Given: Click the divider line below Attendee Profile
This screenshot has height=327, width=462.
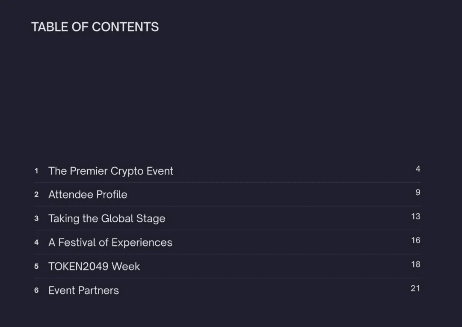Looking at the screenshot, I should [x=227, y=206].
